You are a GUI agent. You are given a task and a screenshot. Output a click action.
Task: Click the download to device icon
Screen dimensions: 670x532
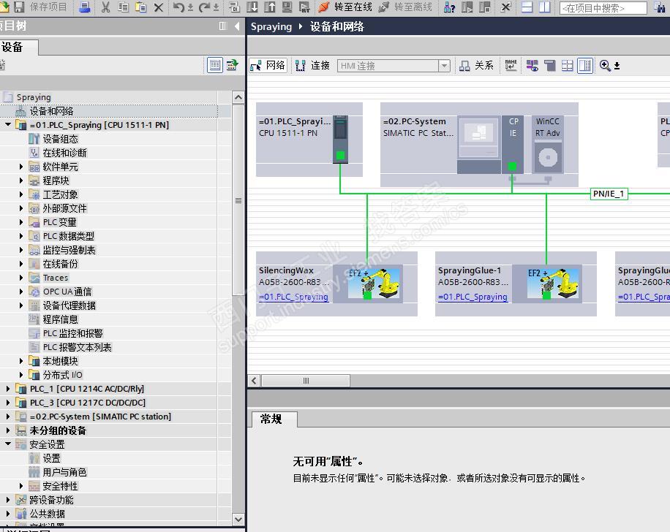pyautogui.click(x=252, y=7)
